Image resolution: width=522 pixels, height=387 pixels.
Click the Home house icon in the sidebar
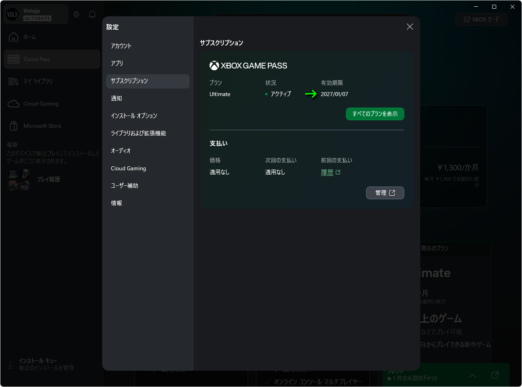click(14, 37)
